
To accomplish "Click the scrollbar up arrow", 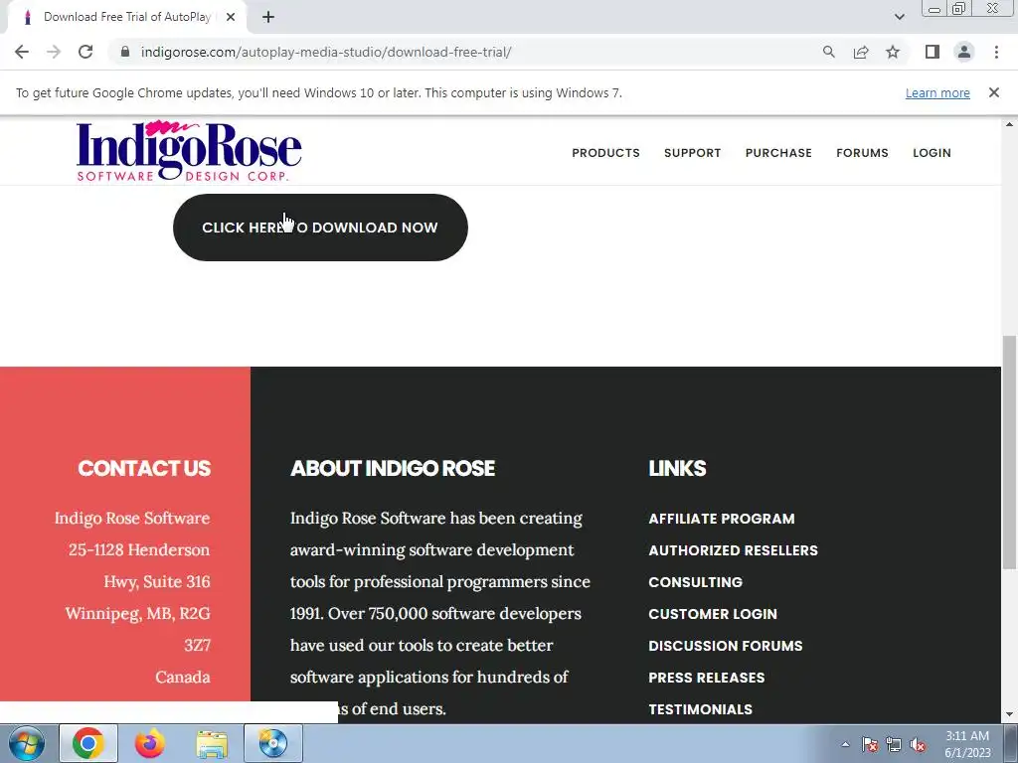I will point(1009,124).
